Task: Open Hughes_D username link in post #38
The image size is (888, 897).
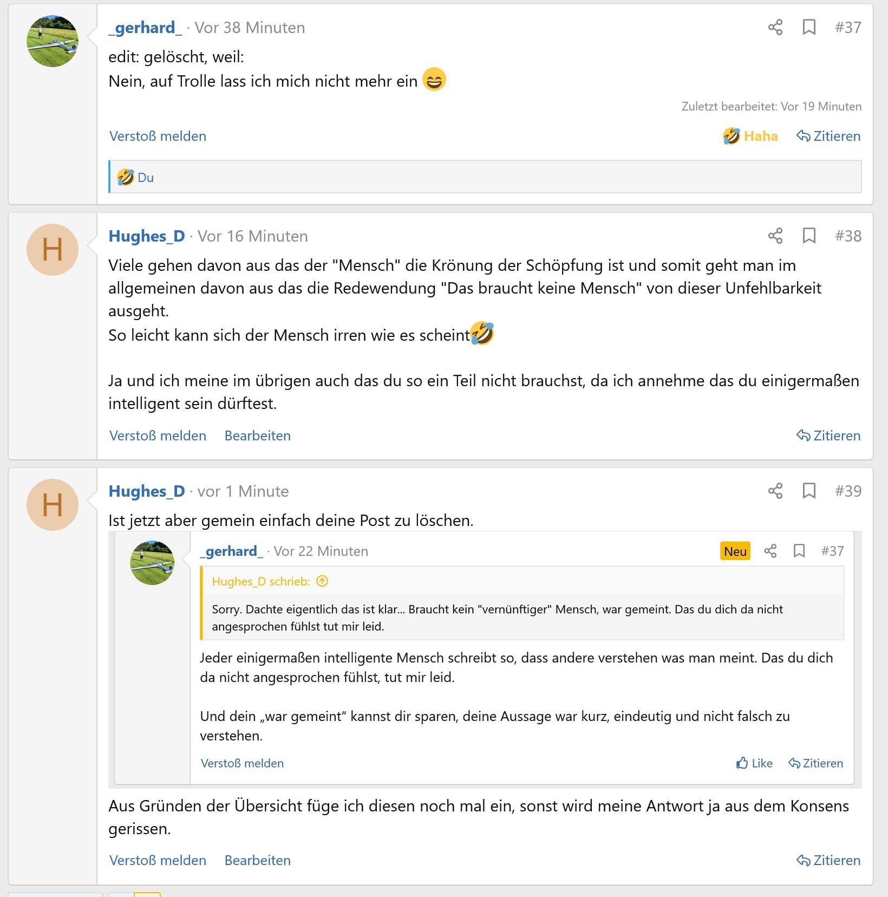Action: point(147,236)
